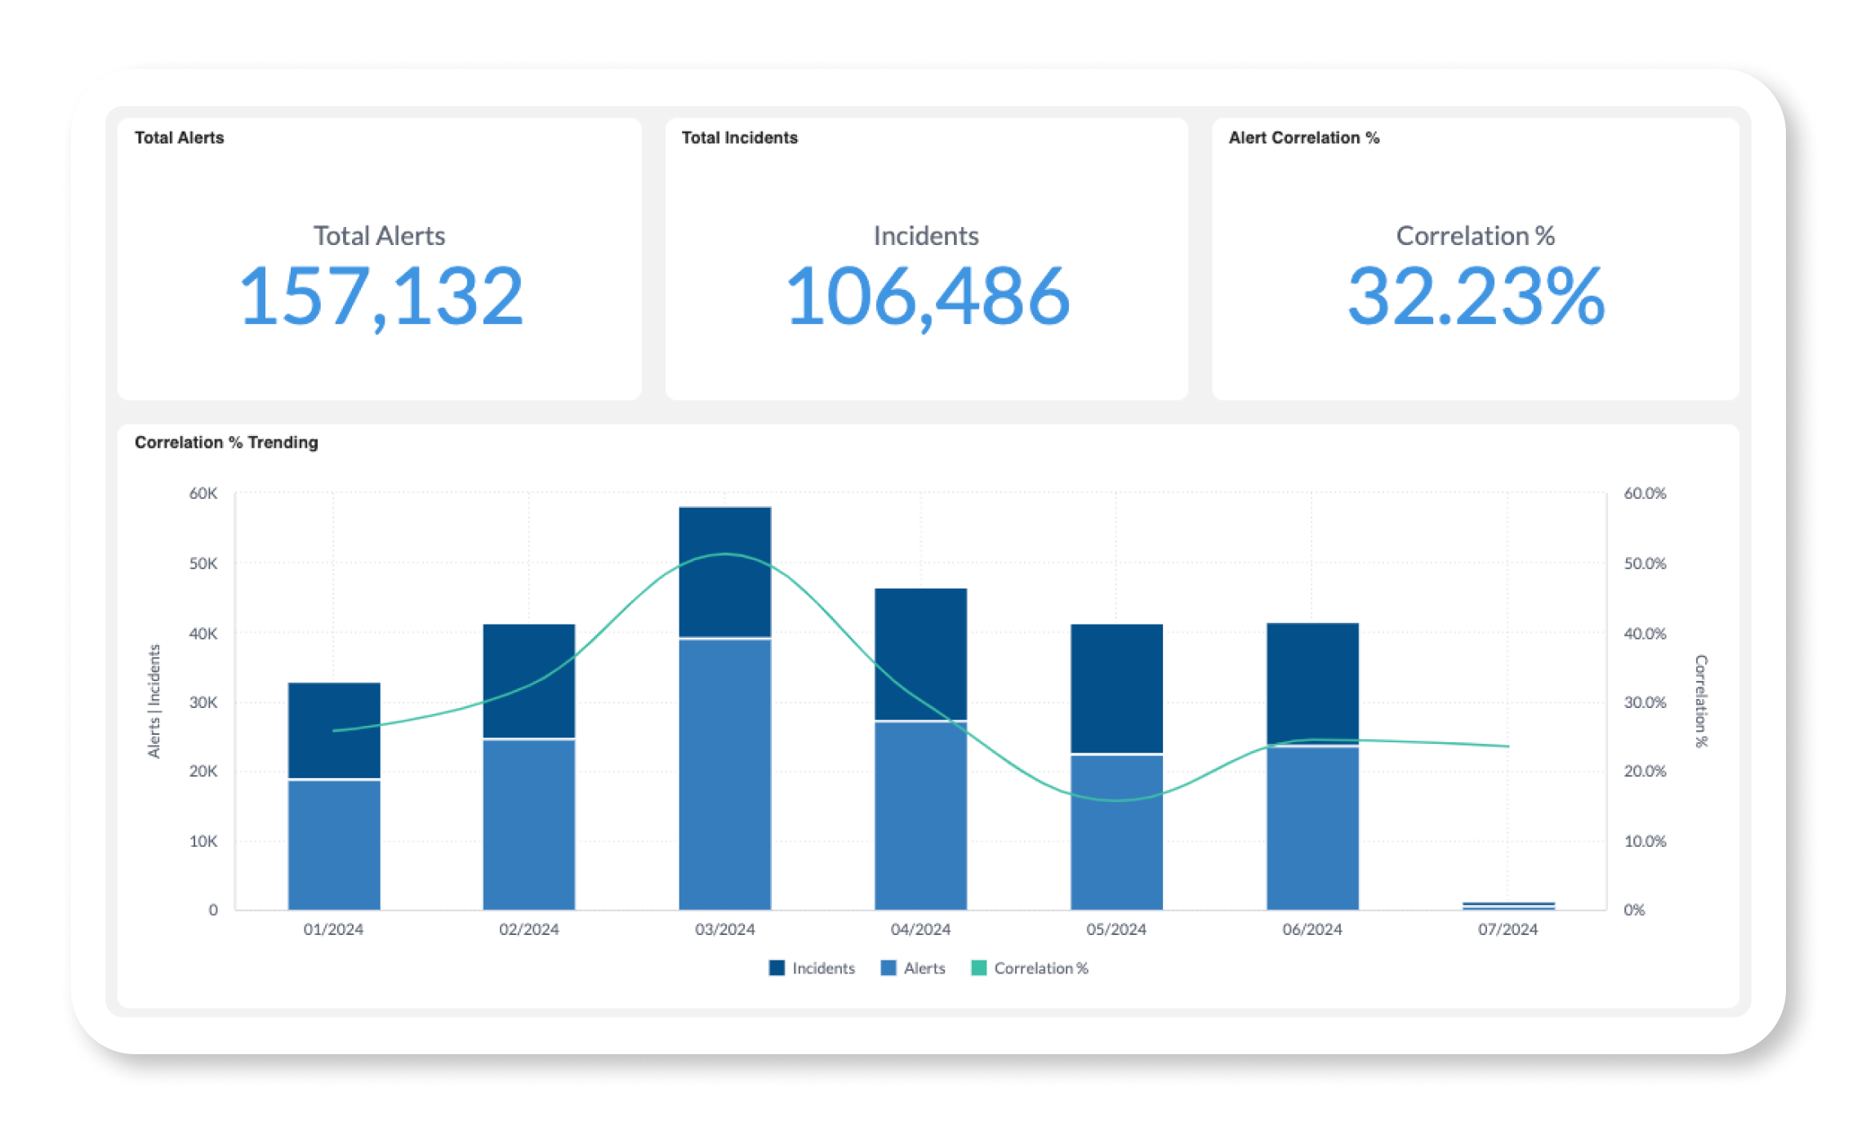The image size is (1857, 1122).
Task: Select the 106,486 incidents value
Action: pos(927,298)
